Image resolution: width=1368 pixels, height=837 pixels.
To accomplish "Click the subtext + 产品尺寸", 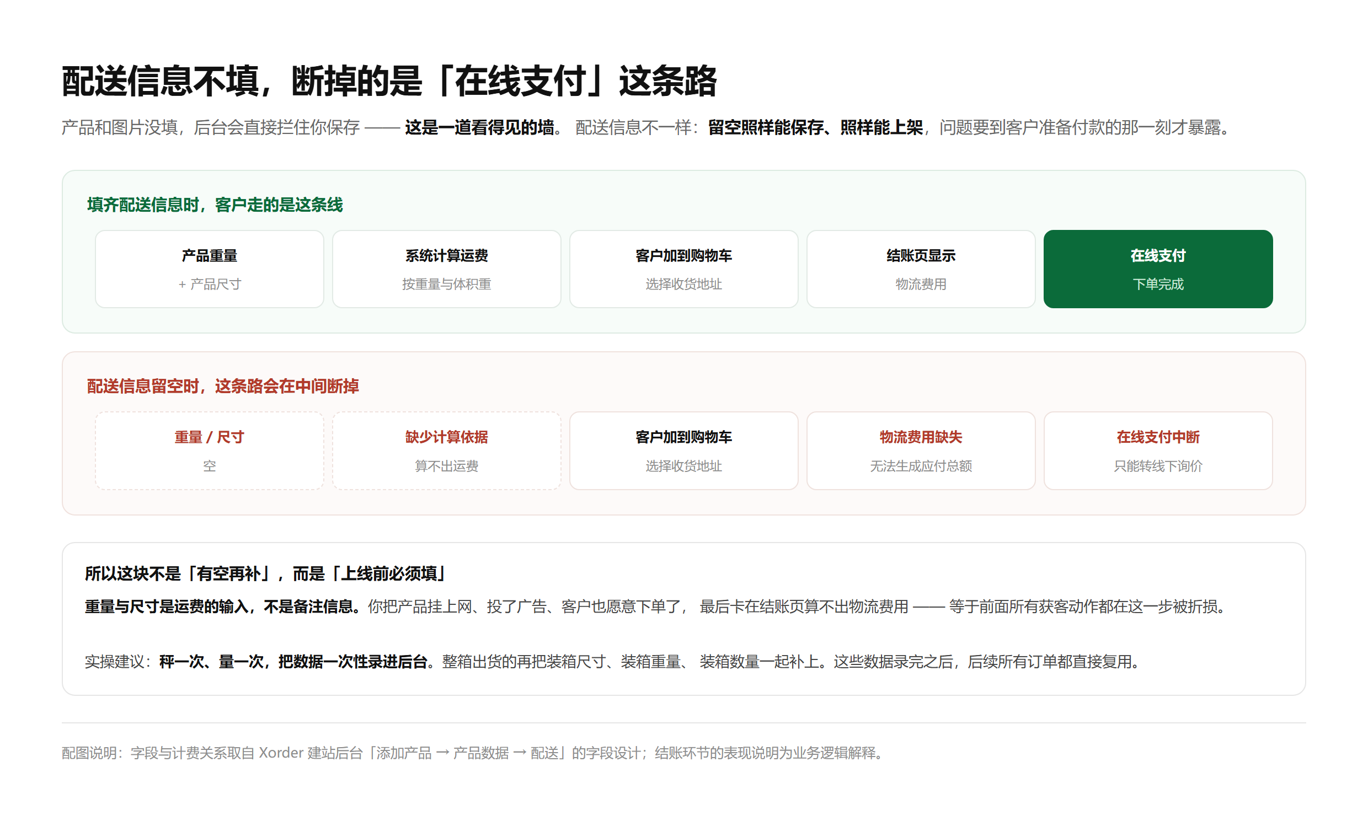I will pos(209,284).
